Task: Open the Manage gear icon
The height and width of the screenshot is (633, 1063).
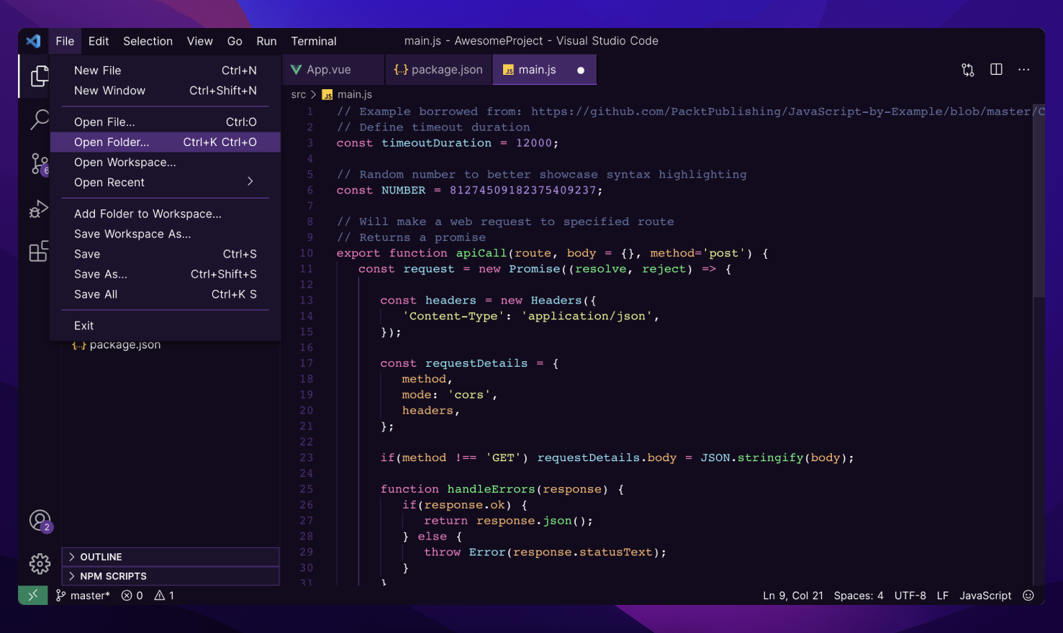Action: point(40,563)
